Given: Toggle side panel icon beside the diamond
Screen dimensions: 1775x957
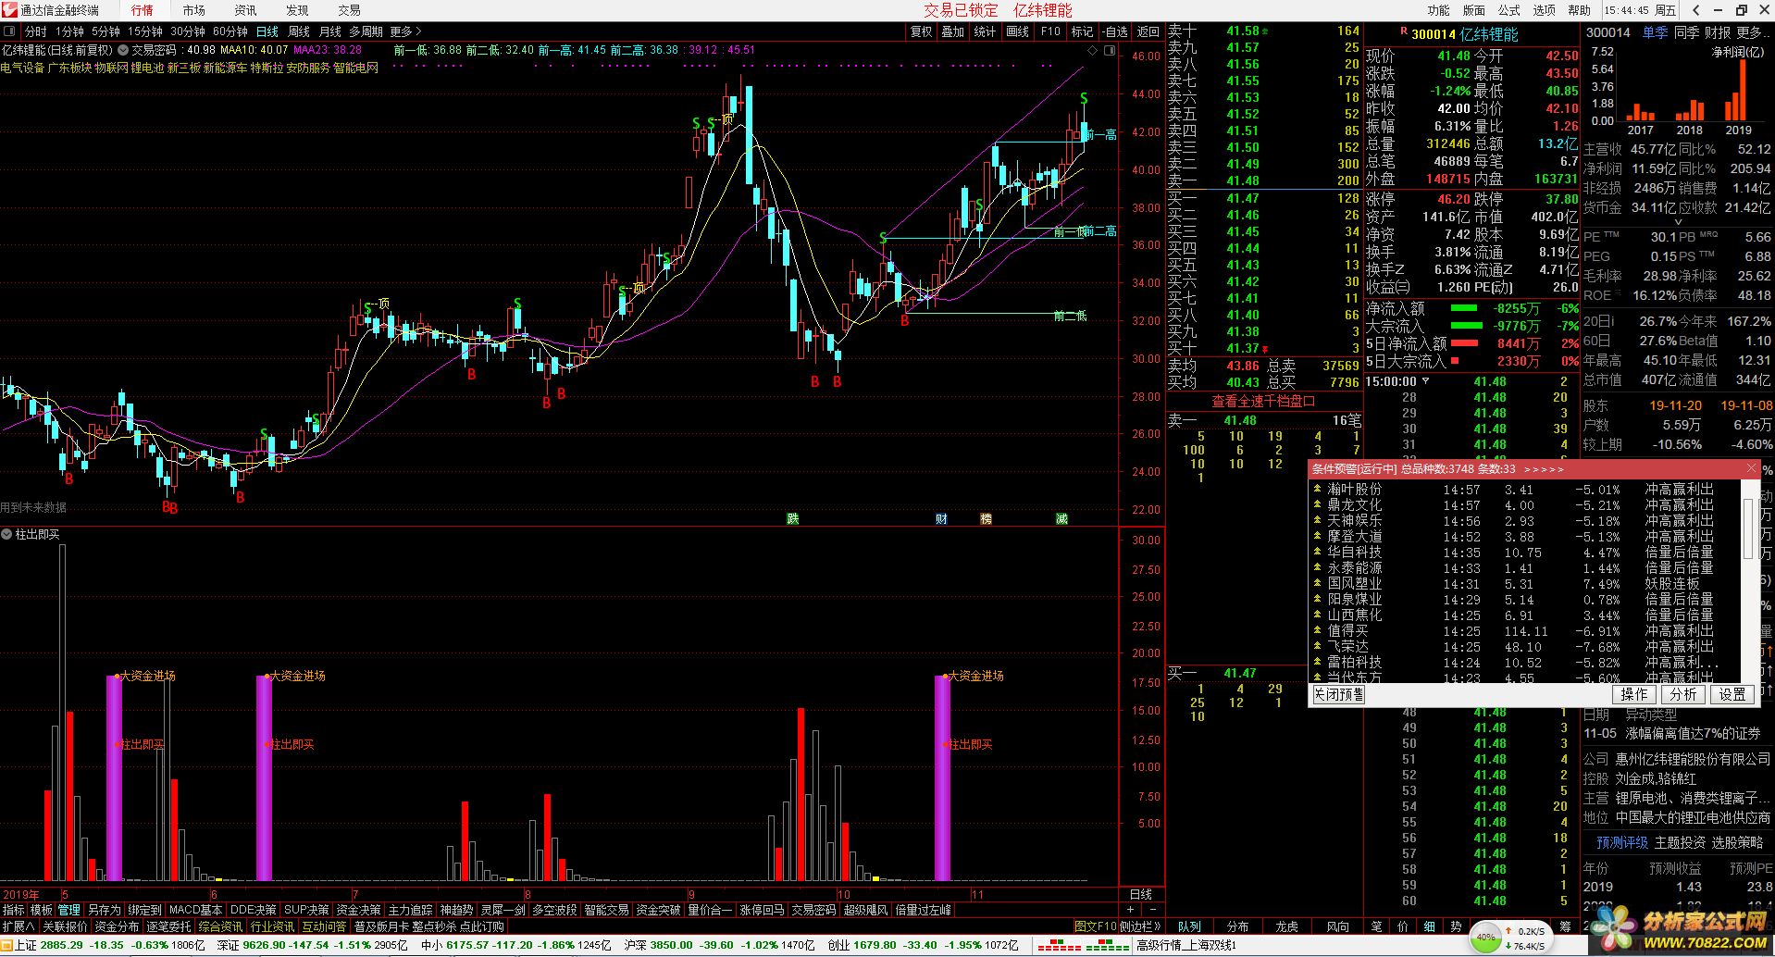Looking at the screenshot, I should (x=1109, y=50).
